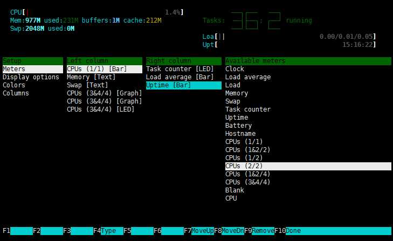This screenshot has height=241, width=393.
Task: Open the Columns setup section
Action: (x=16, y=93)
